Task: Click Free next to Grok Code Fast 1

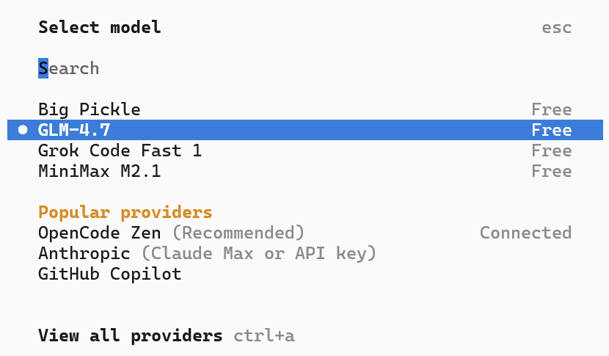Action: pos(551,150)
